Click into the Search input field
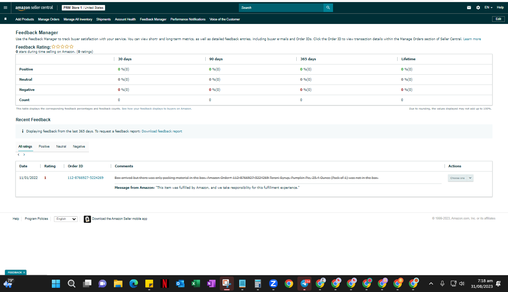Viewport: 508px width, 292px height. point(281,7)
